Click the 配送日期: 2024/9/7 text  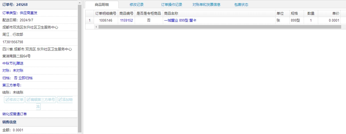pyautogui.click(x=18, y=20)
